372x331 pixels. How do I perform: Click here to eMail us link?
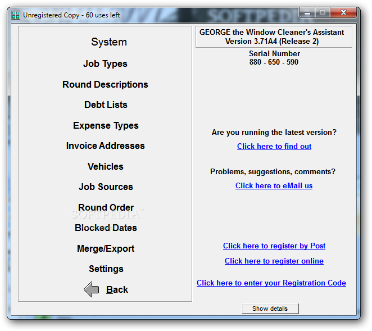[x=274, y=185]
